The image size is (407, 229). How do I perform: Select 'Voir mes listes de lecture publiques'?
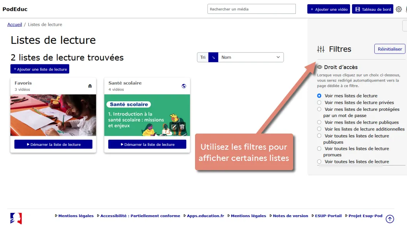tap(319, 122)
